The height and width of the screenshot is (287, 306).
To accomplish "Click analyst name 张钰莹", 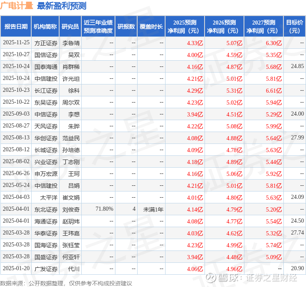I will [71, 245].
